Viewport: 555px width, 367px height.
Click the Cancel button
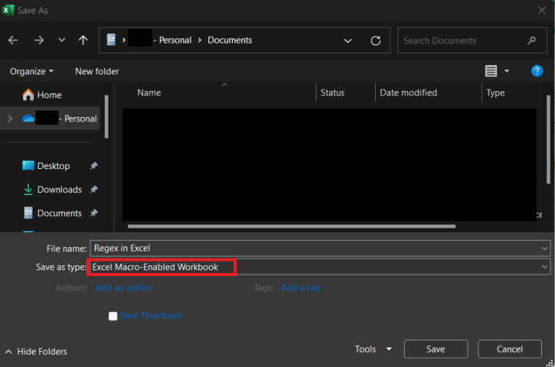509,350
